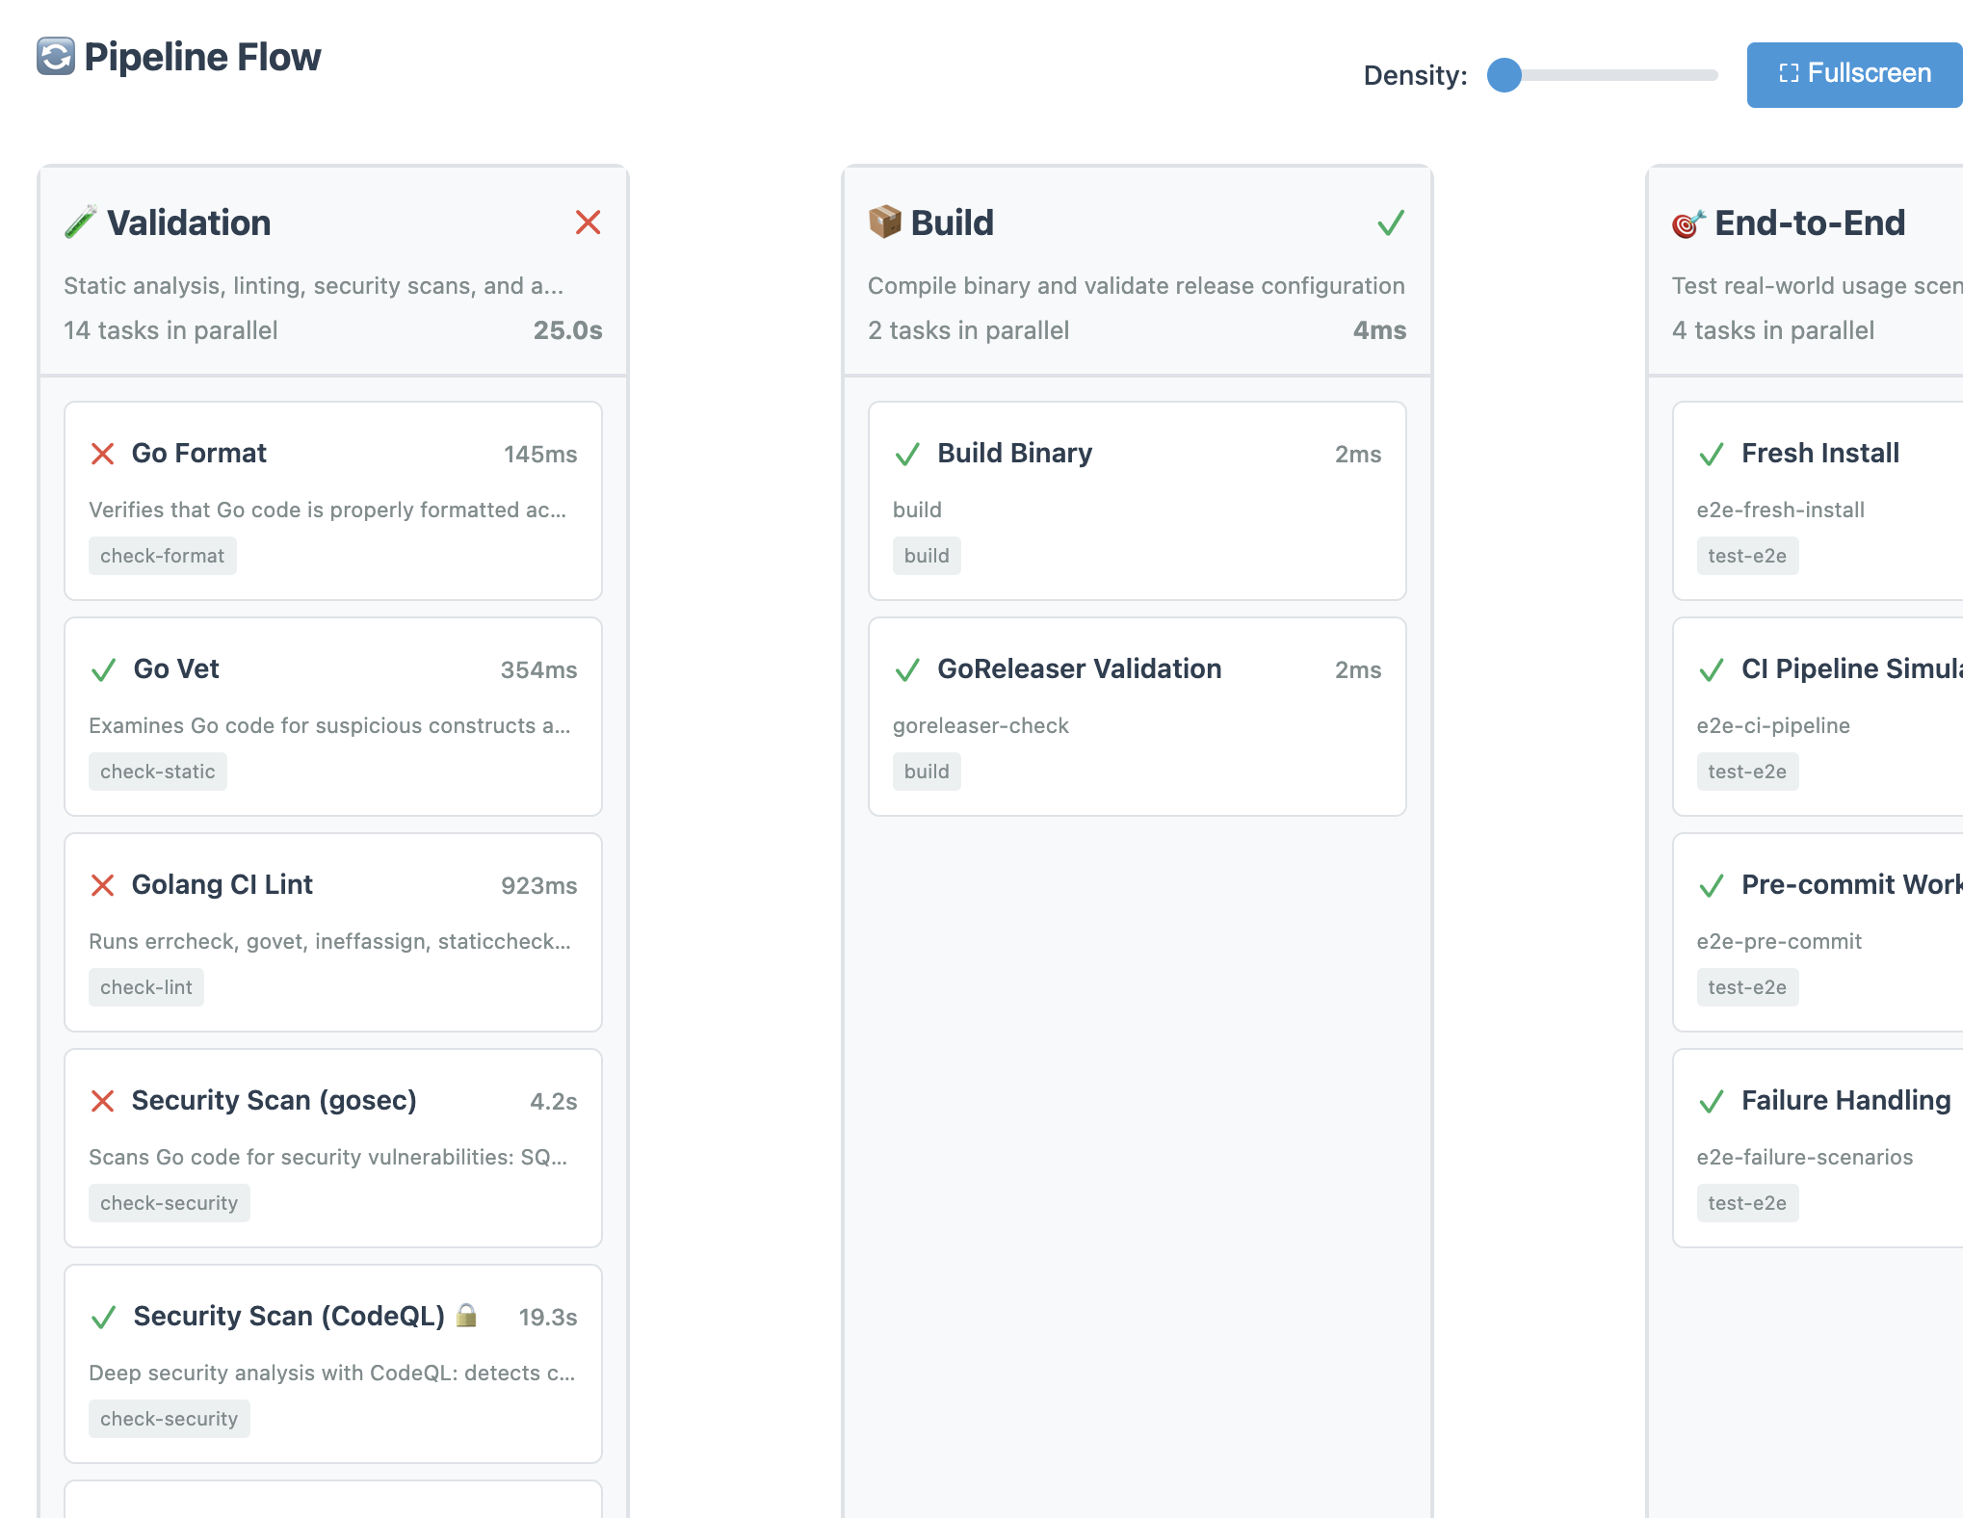This screenshot has width=1988, height=1518.
Task: Click the test-e2e tag under e2e-pre-commit
Action: coord(1747,987)
